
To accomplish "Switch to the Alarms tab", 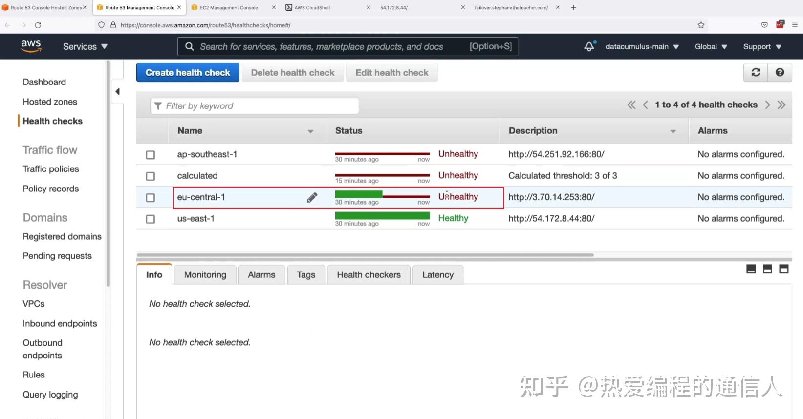I will tap(261, 274).
